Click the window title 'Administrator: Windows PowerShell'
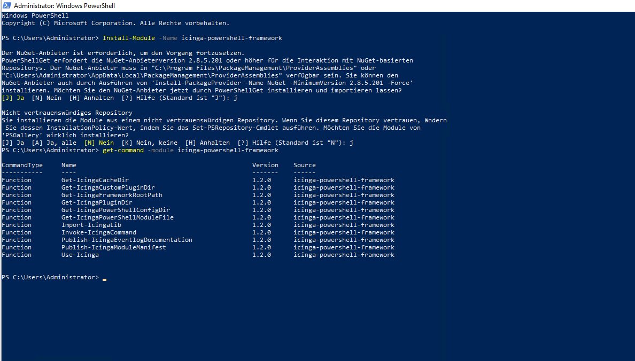 (x=64, y=6)
